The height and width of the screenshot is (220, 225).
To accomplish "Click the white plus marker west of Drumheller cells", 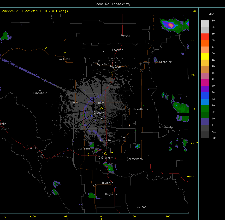I will tap(160, 98).
